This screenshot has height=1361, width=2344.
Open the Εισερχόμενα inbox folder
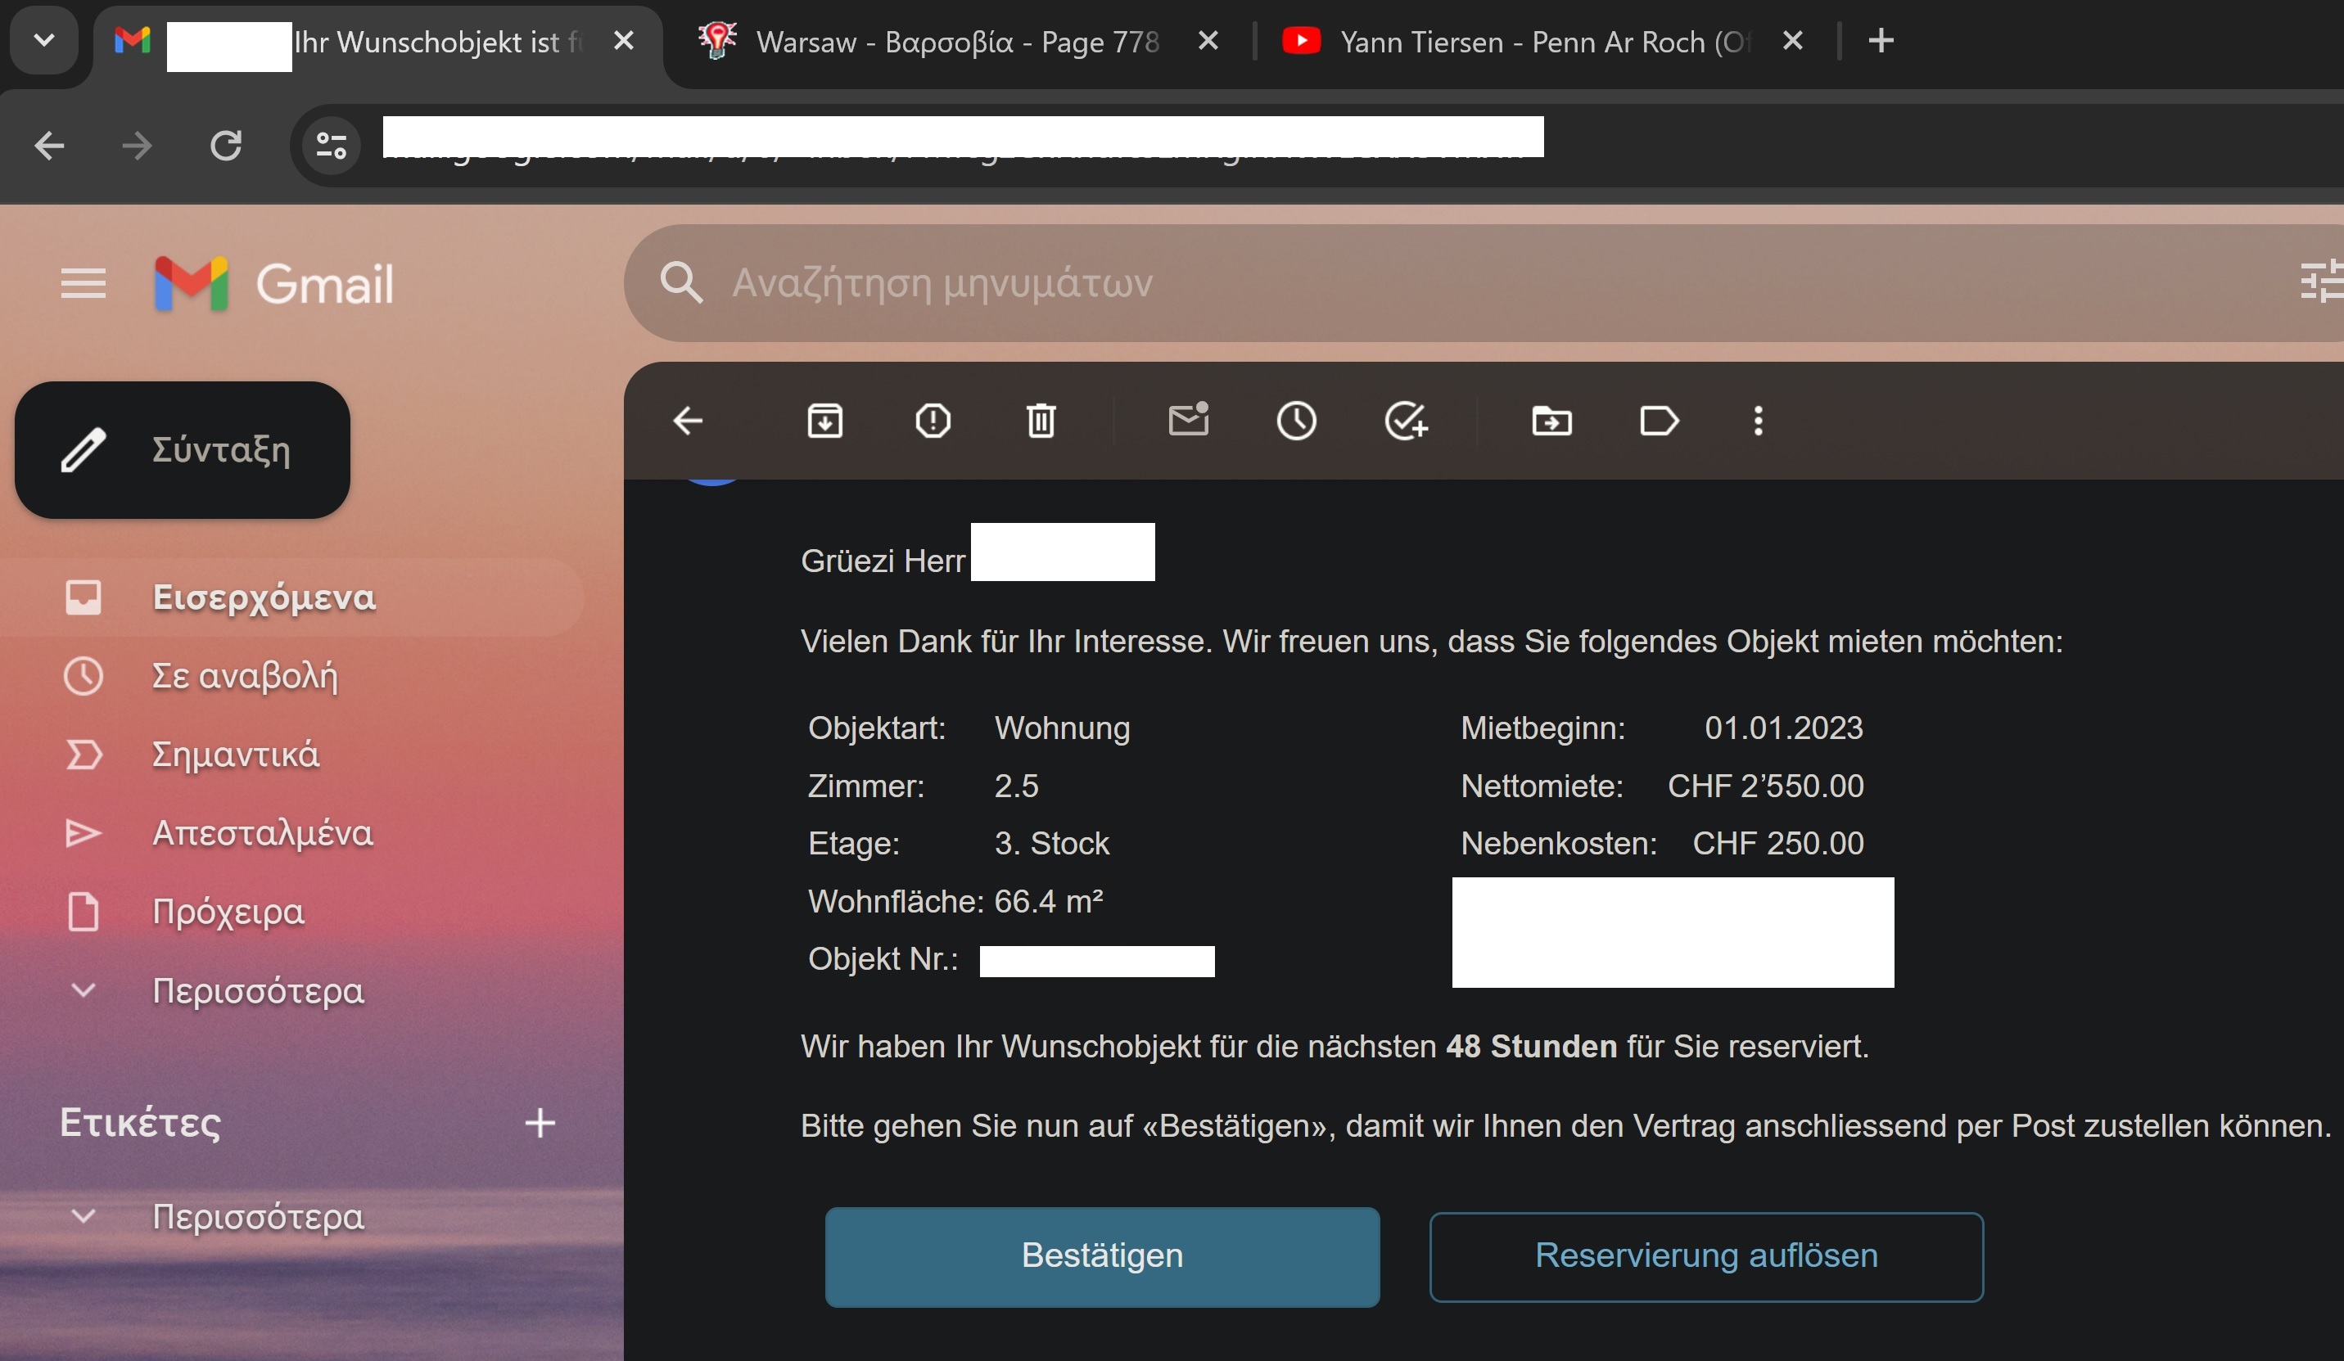(292, 597)
